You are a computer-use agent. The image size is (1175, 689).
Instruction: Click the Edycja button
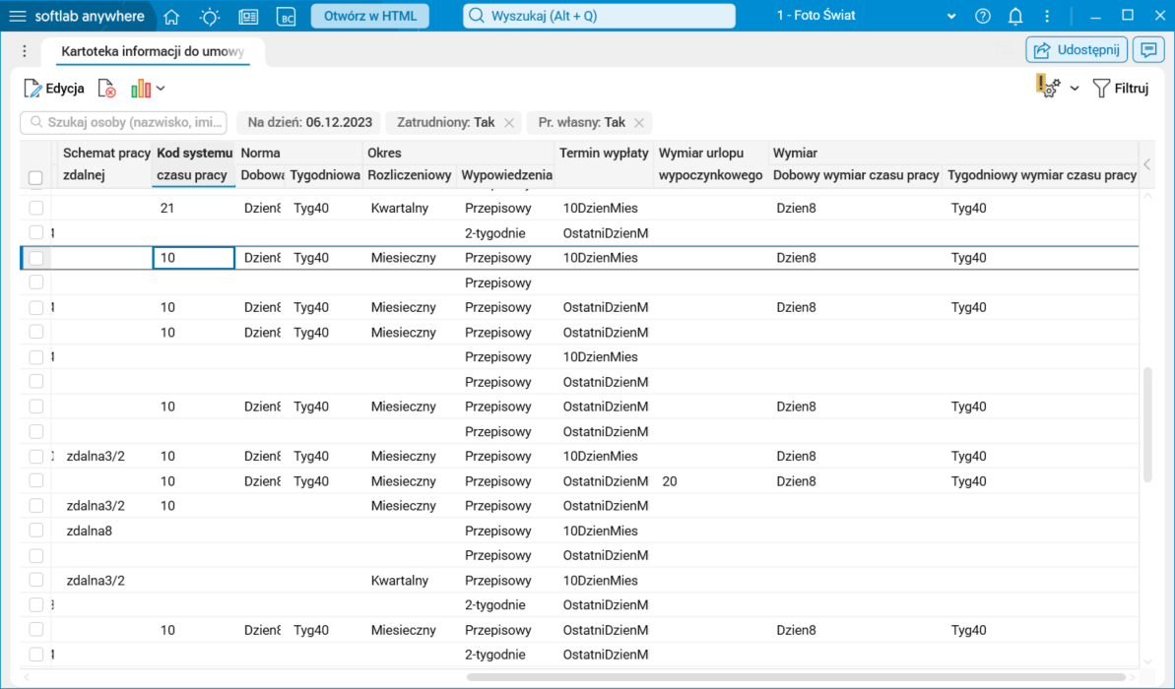54,89
